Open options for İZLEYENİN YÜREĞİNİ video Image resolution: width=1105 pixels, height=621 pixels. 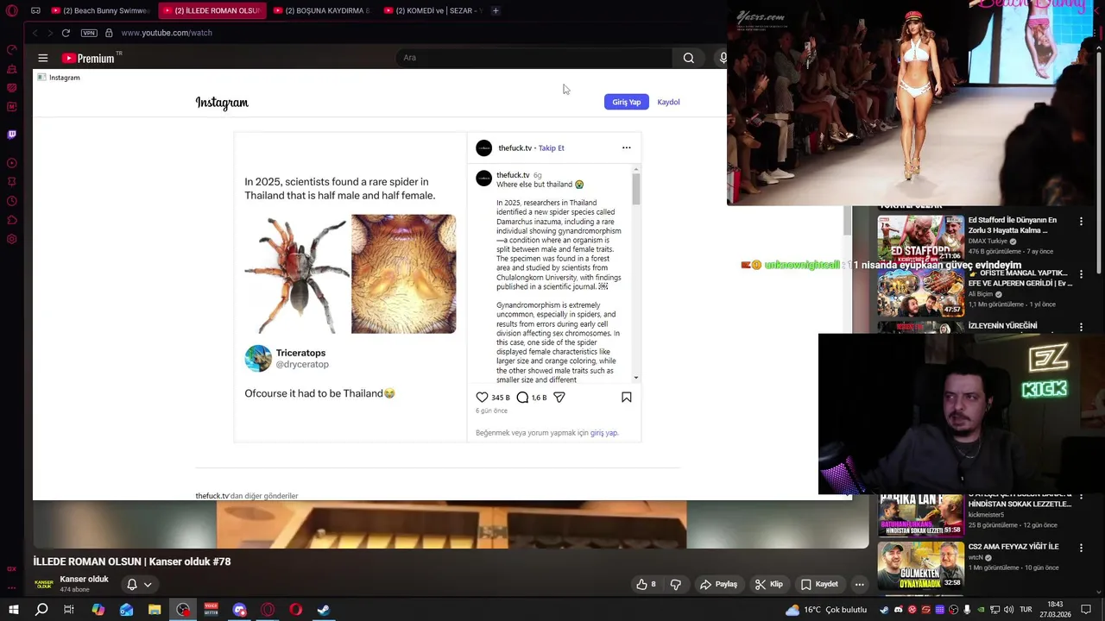1081,328
